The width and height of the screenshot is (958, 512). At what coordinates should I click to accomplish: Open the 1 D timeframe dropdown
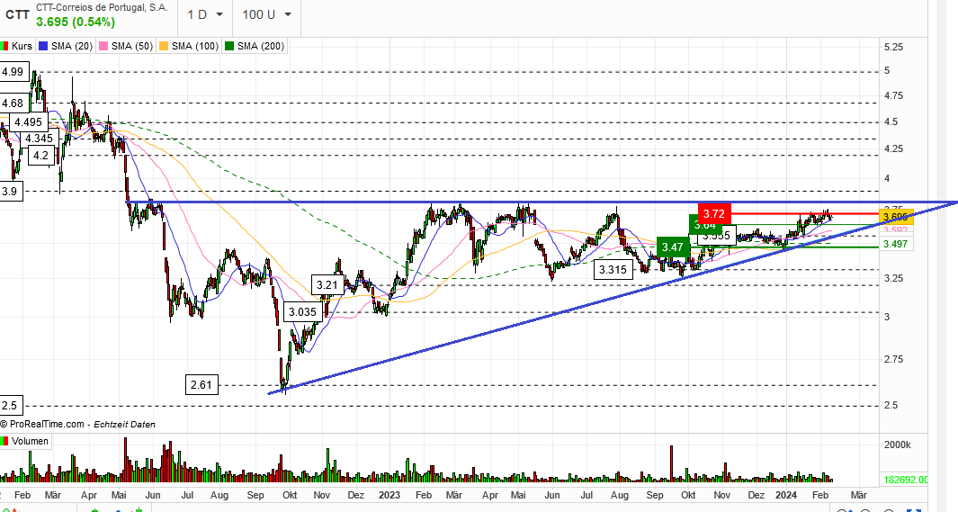[205, 14]
